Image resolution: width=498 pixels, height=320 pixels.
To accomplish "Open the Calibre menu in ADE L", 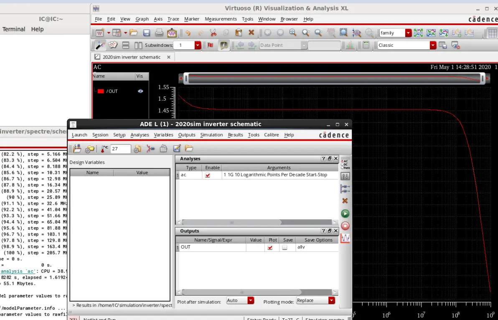I will pyautogui.click(x=272, y=135).
